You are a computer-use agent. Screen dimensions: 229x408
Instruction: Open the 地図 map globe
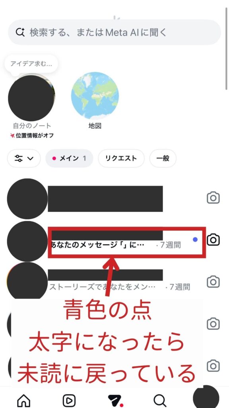pos(95,96)
